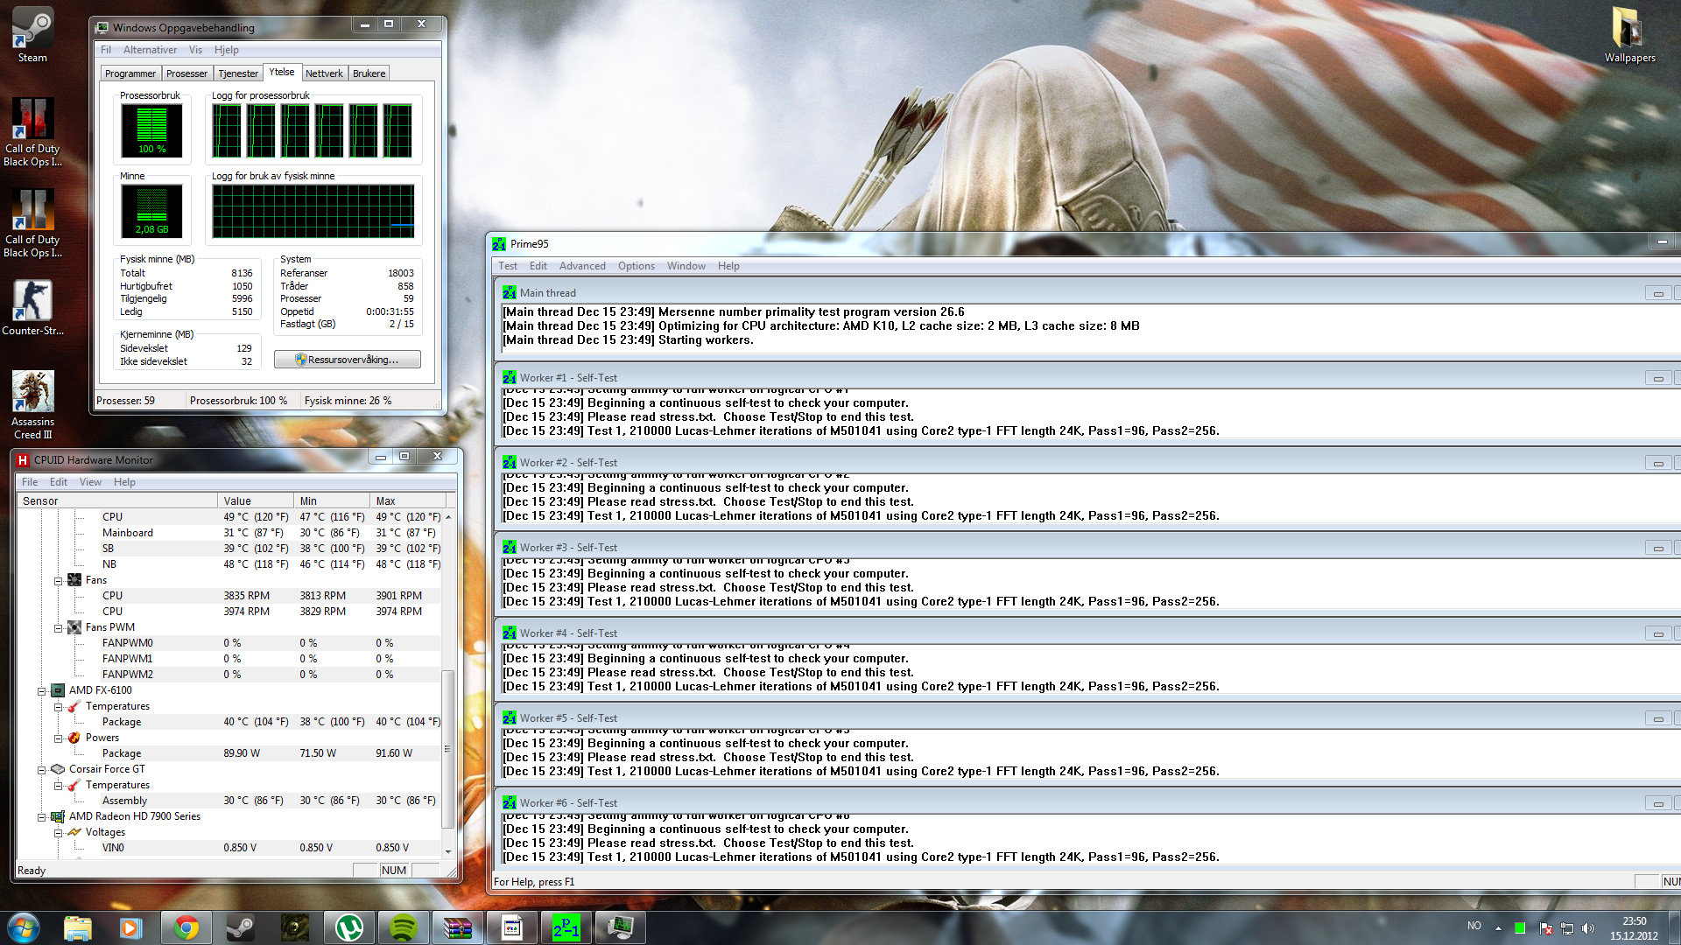Collapse the Fans PWM node
1681x945 pixels.
(x=58, y=628)
